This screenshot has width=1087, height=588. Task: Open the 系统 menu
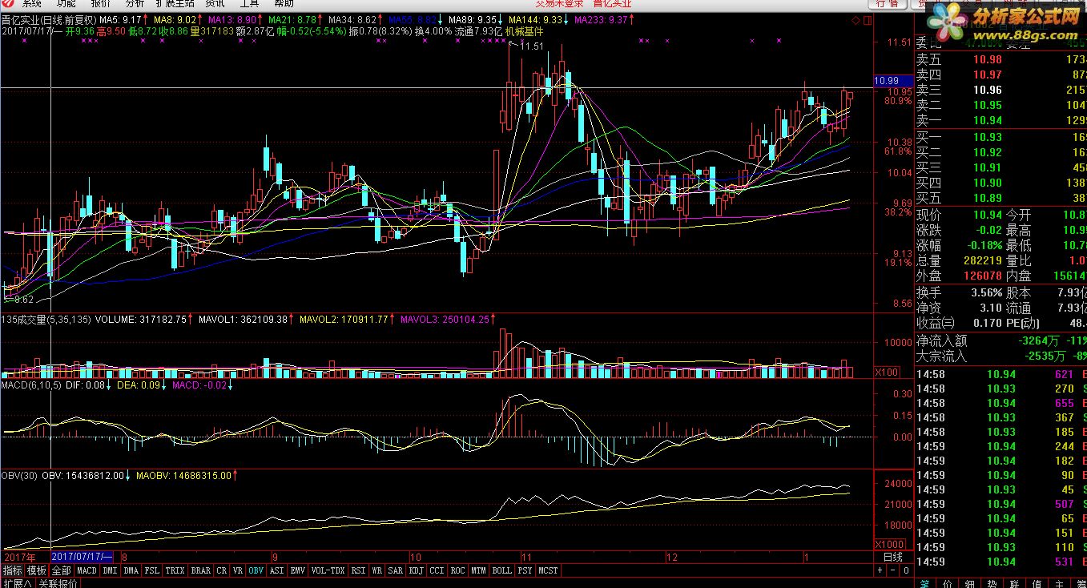32,3
